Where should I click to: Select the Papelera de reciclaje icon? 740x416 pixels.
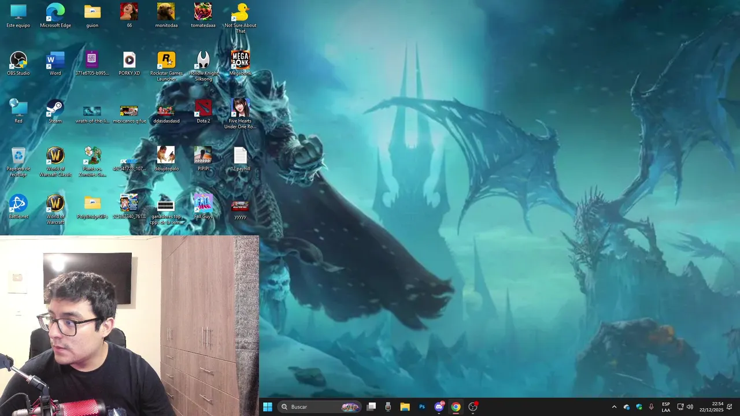[18, 162]
